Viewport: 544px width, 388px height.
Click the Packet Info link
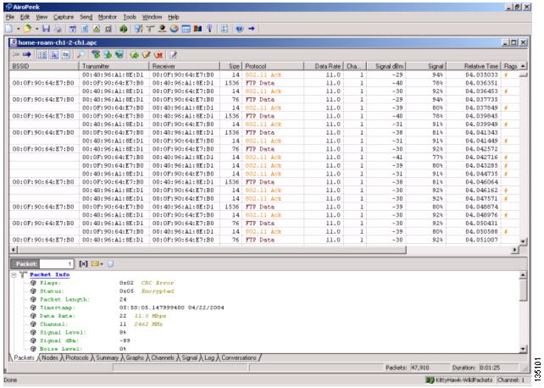[50, 274]
